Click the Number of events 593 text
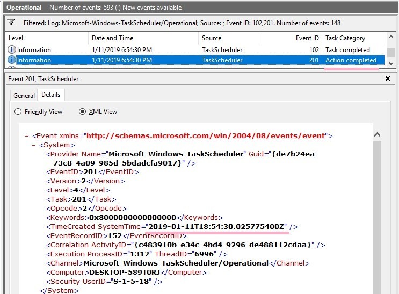Screen dimensions: 399x294 82,8
